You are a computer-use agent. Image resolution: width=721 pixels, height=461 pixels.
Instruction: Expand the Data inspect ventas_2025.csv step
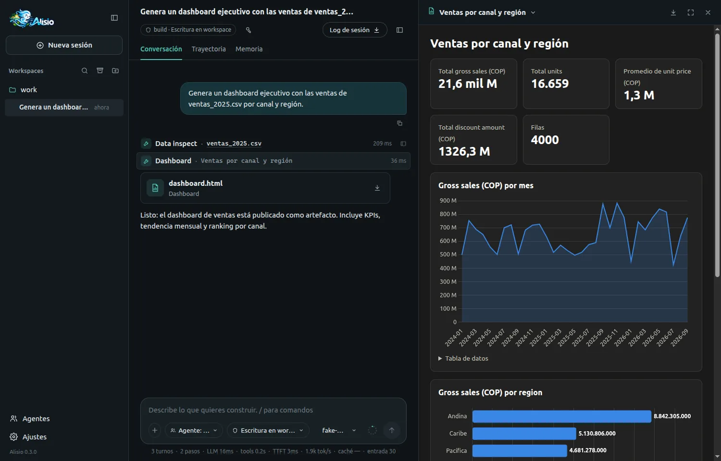(x=273, y=144)
